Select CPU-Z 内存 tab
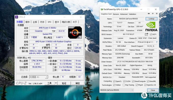173x100 pixels. [x=42, y=22]
